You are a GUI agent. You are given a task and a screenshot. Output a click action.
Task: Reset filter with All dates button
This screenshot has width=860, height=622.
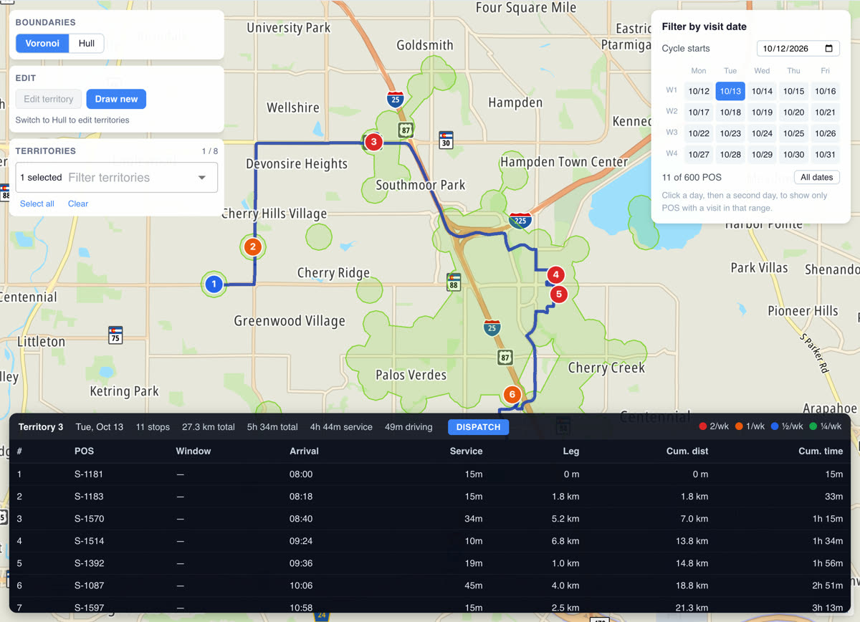click(x=816, y=177)
